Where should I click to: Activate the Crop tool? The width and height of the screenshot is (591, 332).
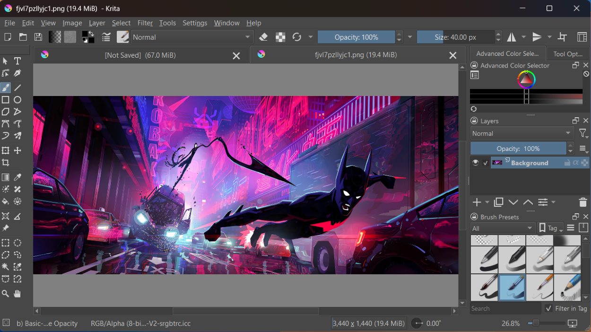click(6, 162)
